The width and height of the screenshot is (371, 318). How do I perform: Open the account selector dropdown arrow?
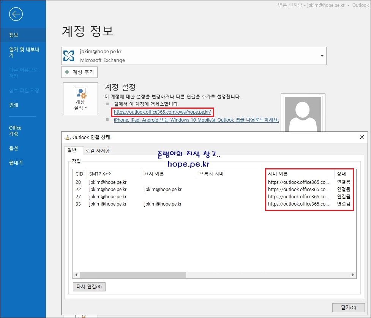coord(322,56)
